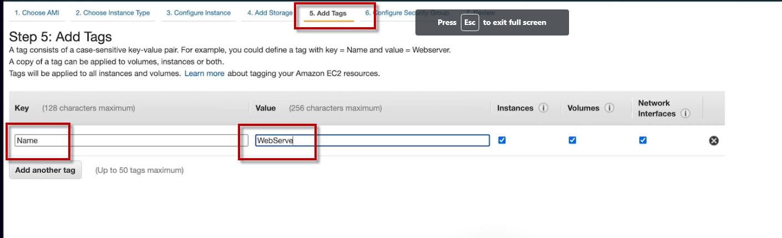
Task: Remove the Name tag row
Action: coord(714,140)
